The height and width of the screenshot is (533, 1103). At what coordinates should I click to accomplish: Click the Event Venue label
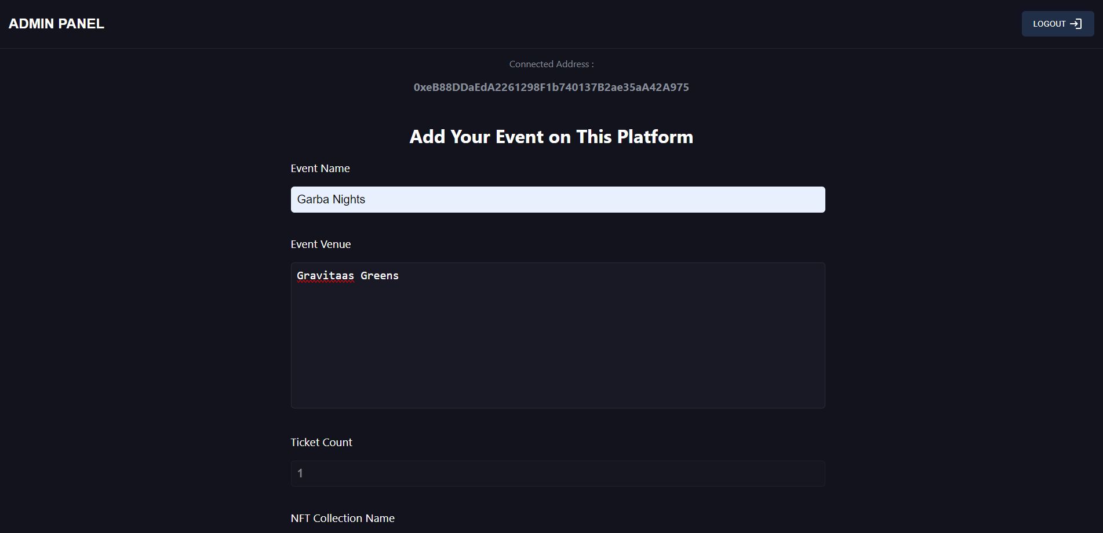(321, 244)
